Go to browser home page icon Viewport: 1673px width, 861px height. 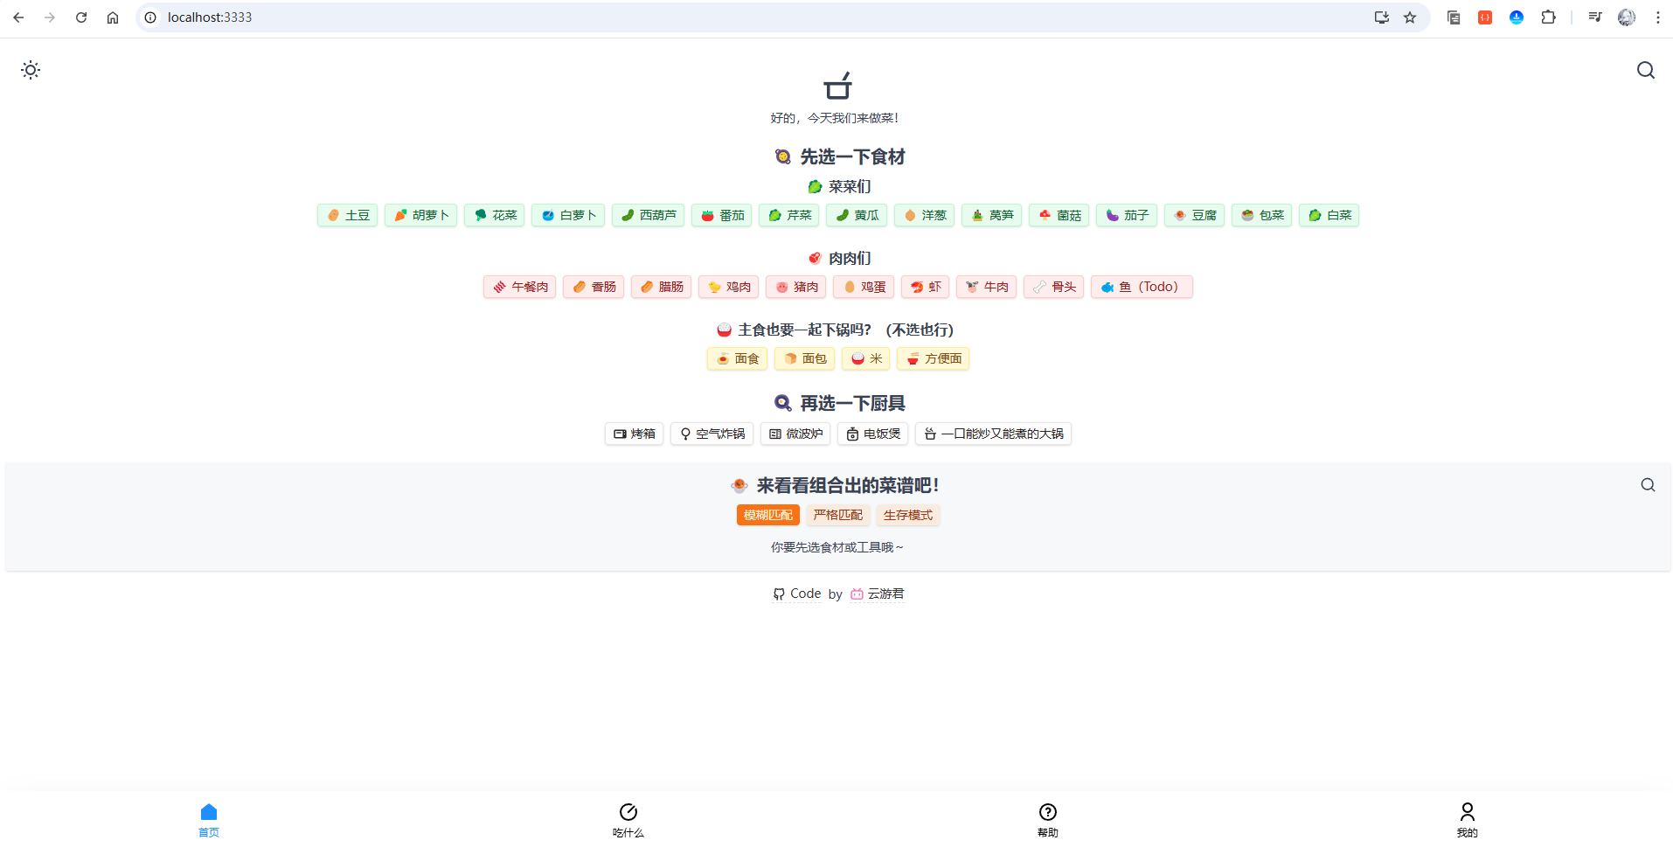click(113, 17)
